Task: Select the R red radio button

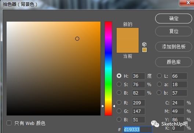Action: point(119,103)
